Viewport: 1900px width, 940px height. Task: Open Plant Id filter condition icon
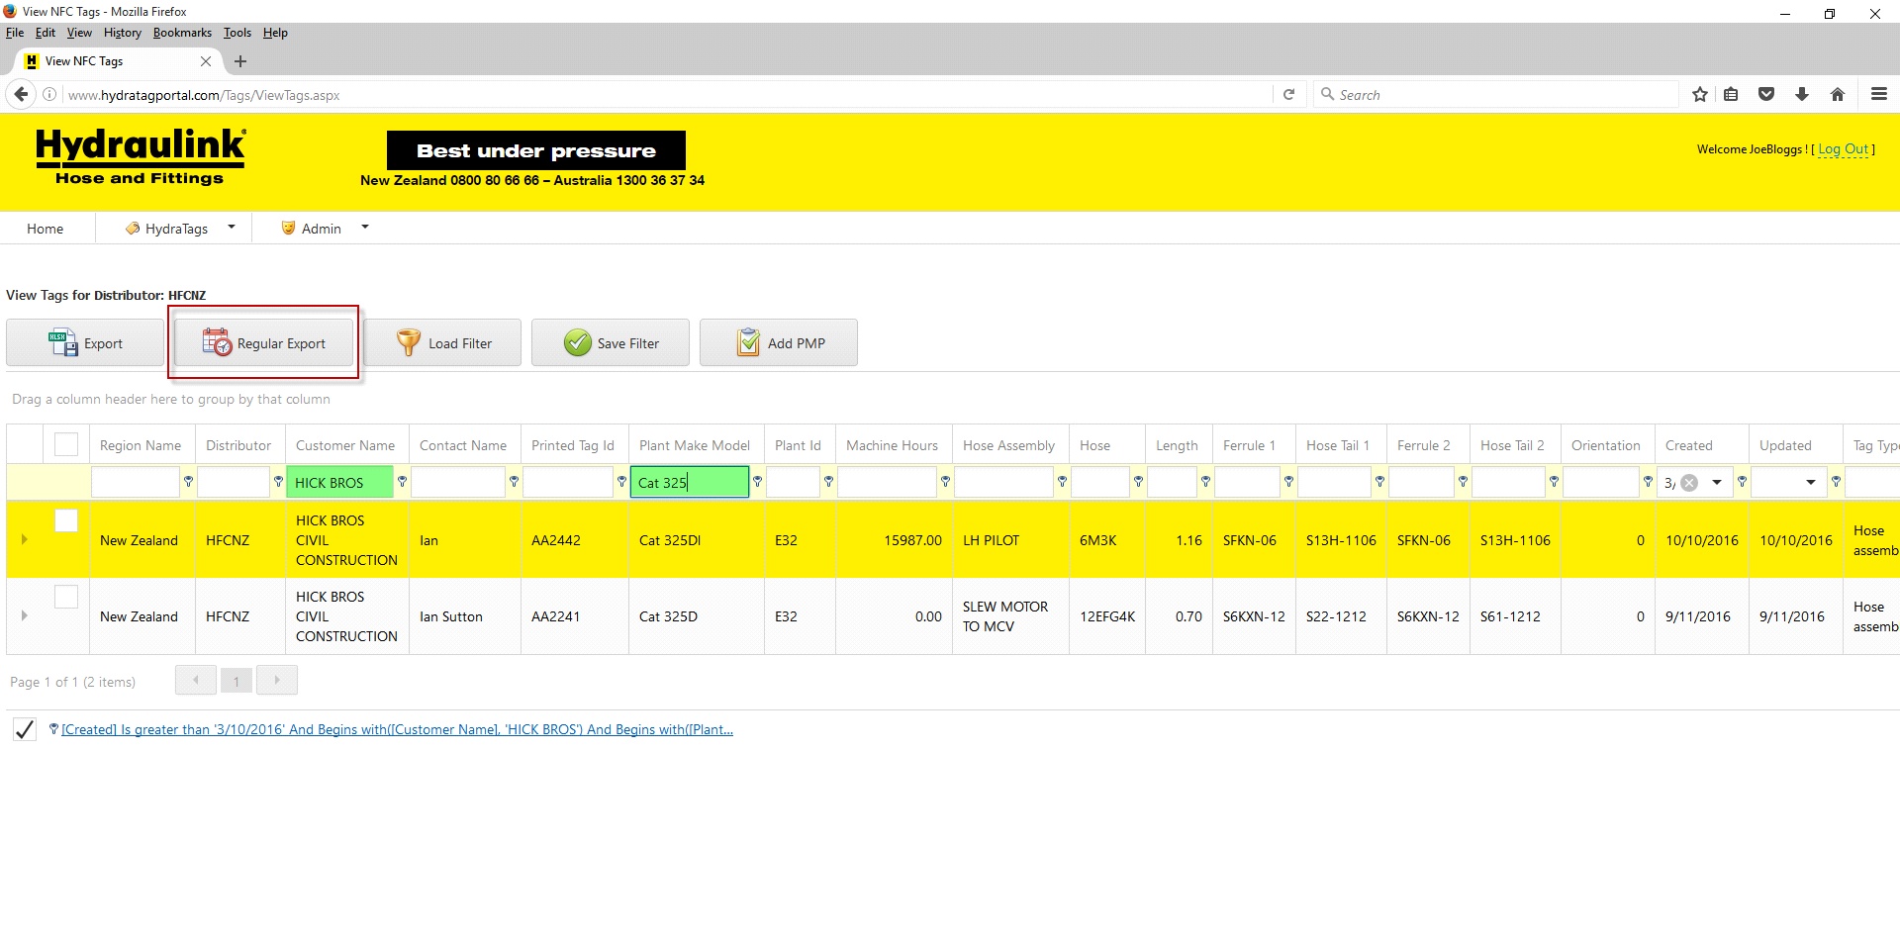click(x=828, y=482)
